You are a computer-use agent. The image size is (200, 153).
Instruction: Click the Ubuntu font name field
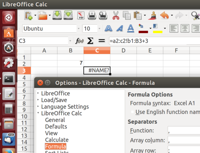[x=49, y=28]
